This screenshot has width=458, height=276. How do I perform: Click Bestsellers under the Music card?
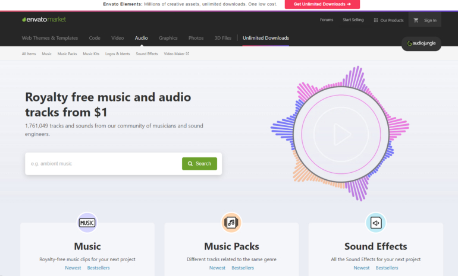tap(98, 268)
